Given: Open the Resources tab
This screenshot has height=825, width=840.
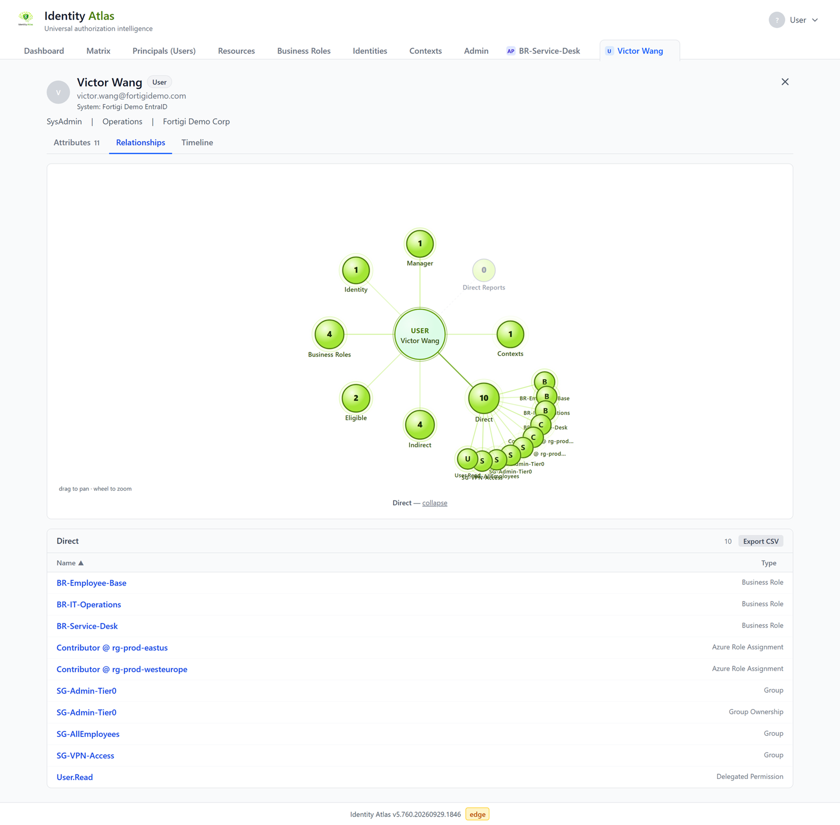Looking at the screenshot, I should tap(236, 50).
